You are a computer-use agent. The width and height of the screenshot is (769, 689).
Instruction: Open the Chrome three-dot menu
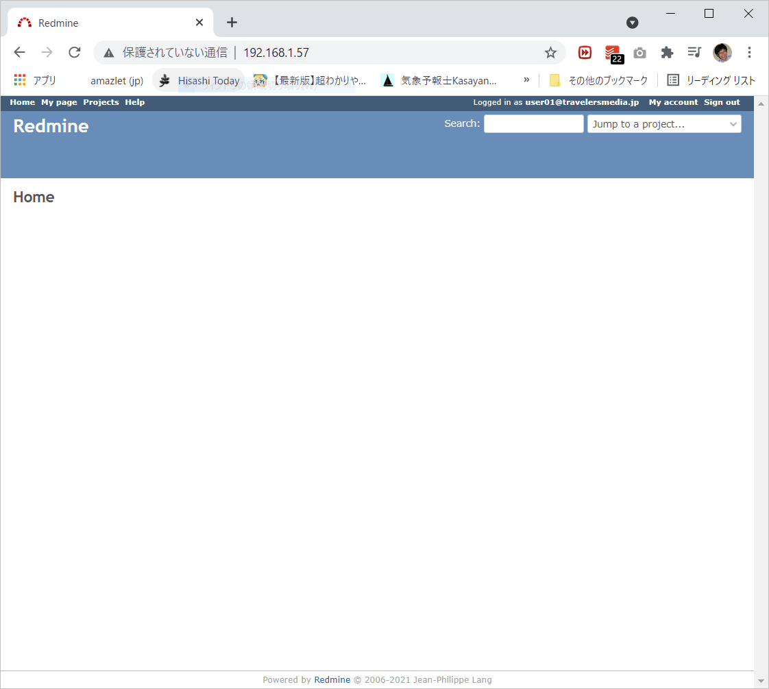(x=749, y=53)
